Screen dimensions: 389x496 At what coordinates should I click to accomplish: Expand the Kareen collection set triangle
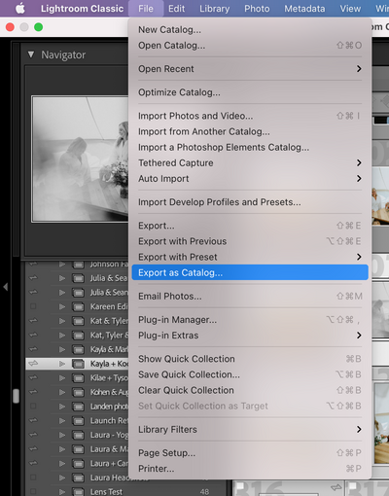(62, 306)
